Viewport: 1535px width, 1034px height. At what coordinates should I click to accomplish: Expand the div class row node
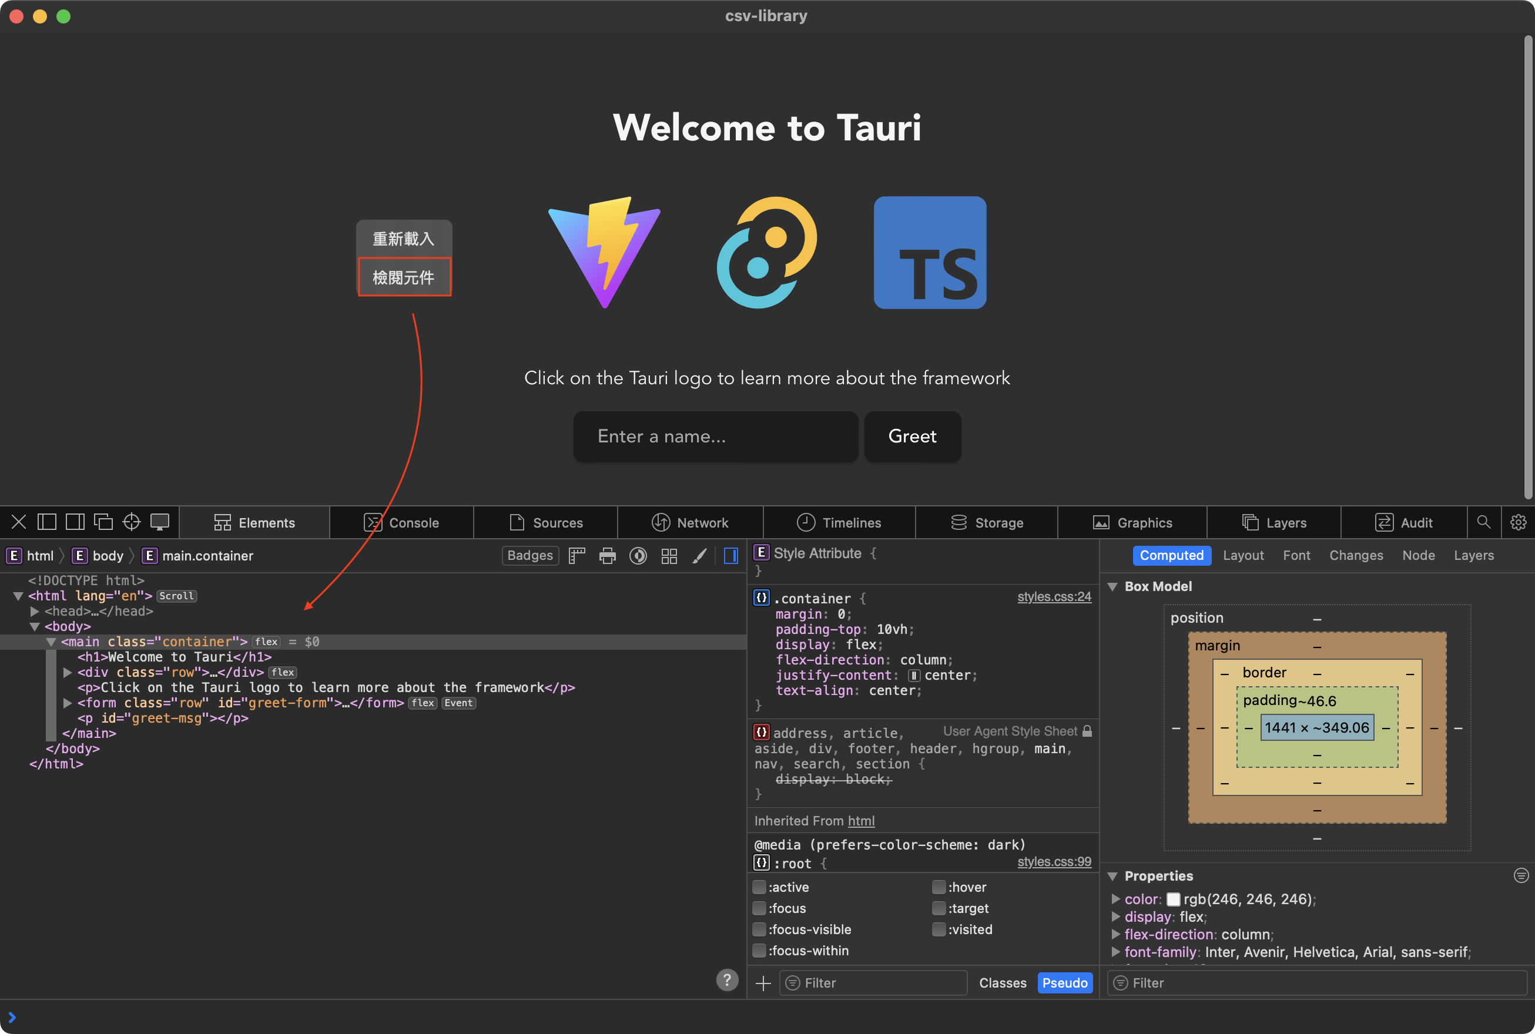coord(67,673)
